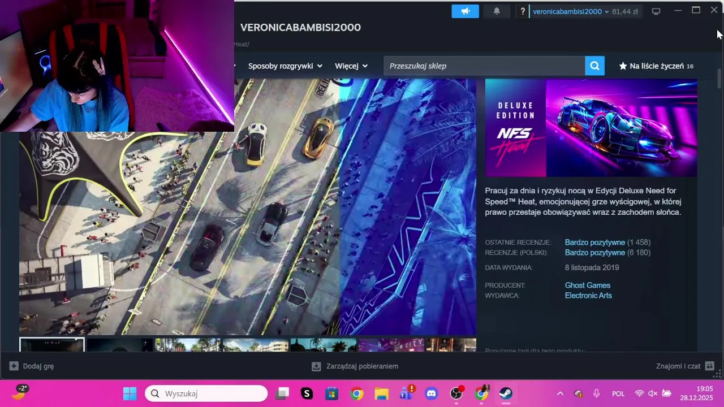Screen dimensions: 724x407
Task: Expand the veronicabambisi2000 account dropdown
Action: click(571, 11)
